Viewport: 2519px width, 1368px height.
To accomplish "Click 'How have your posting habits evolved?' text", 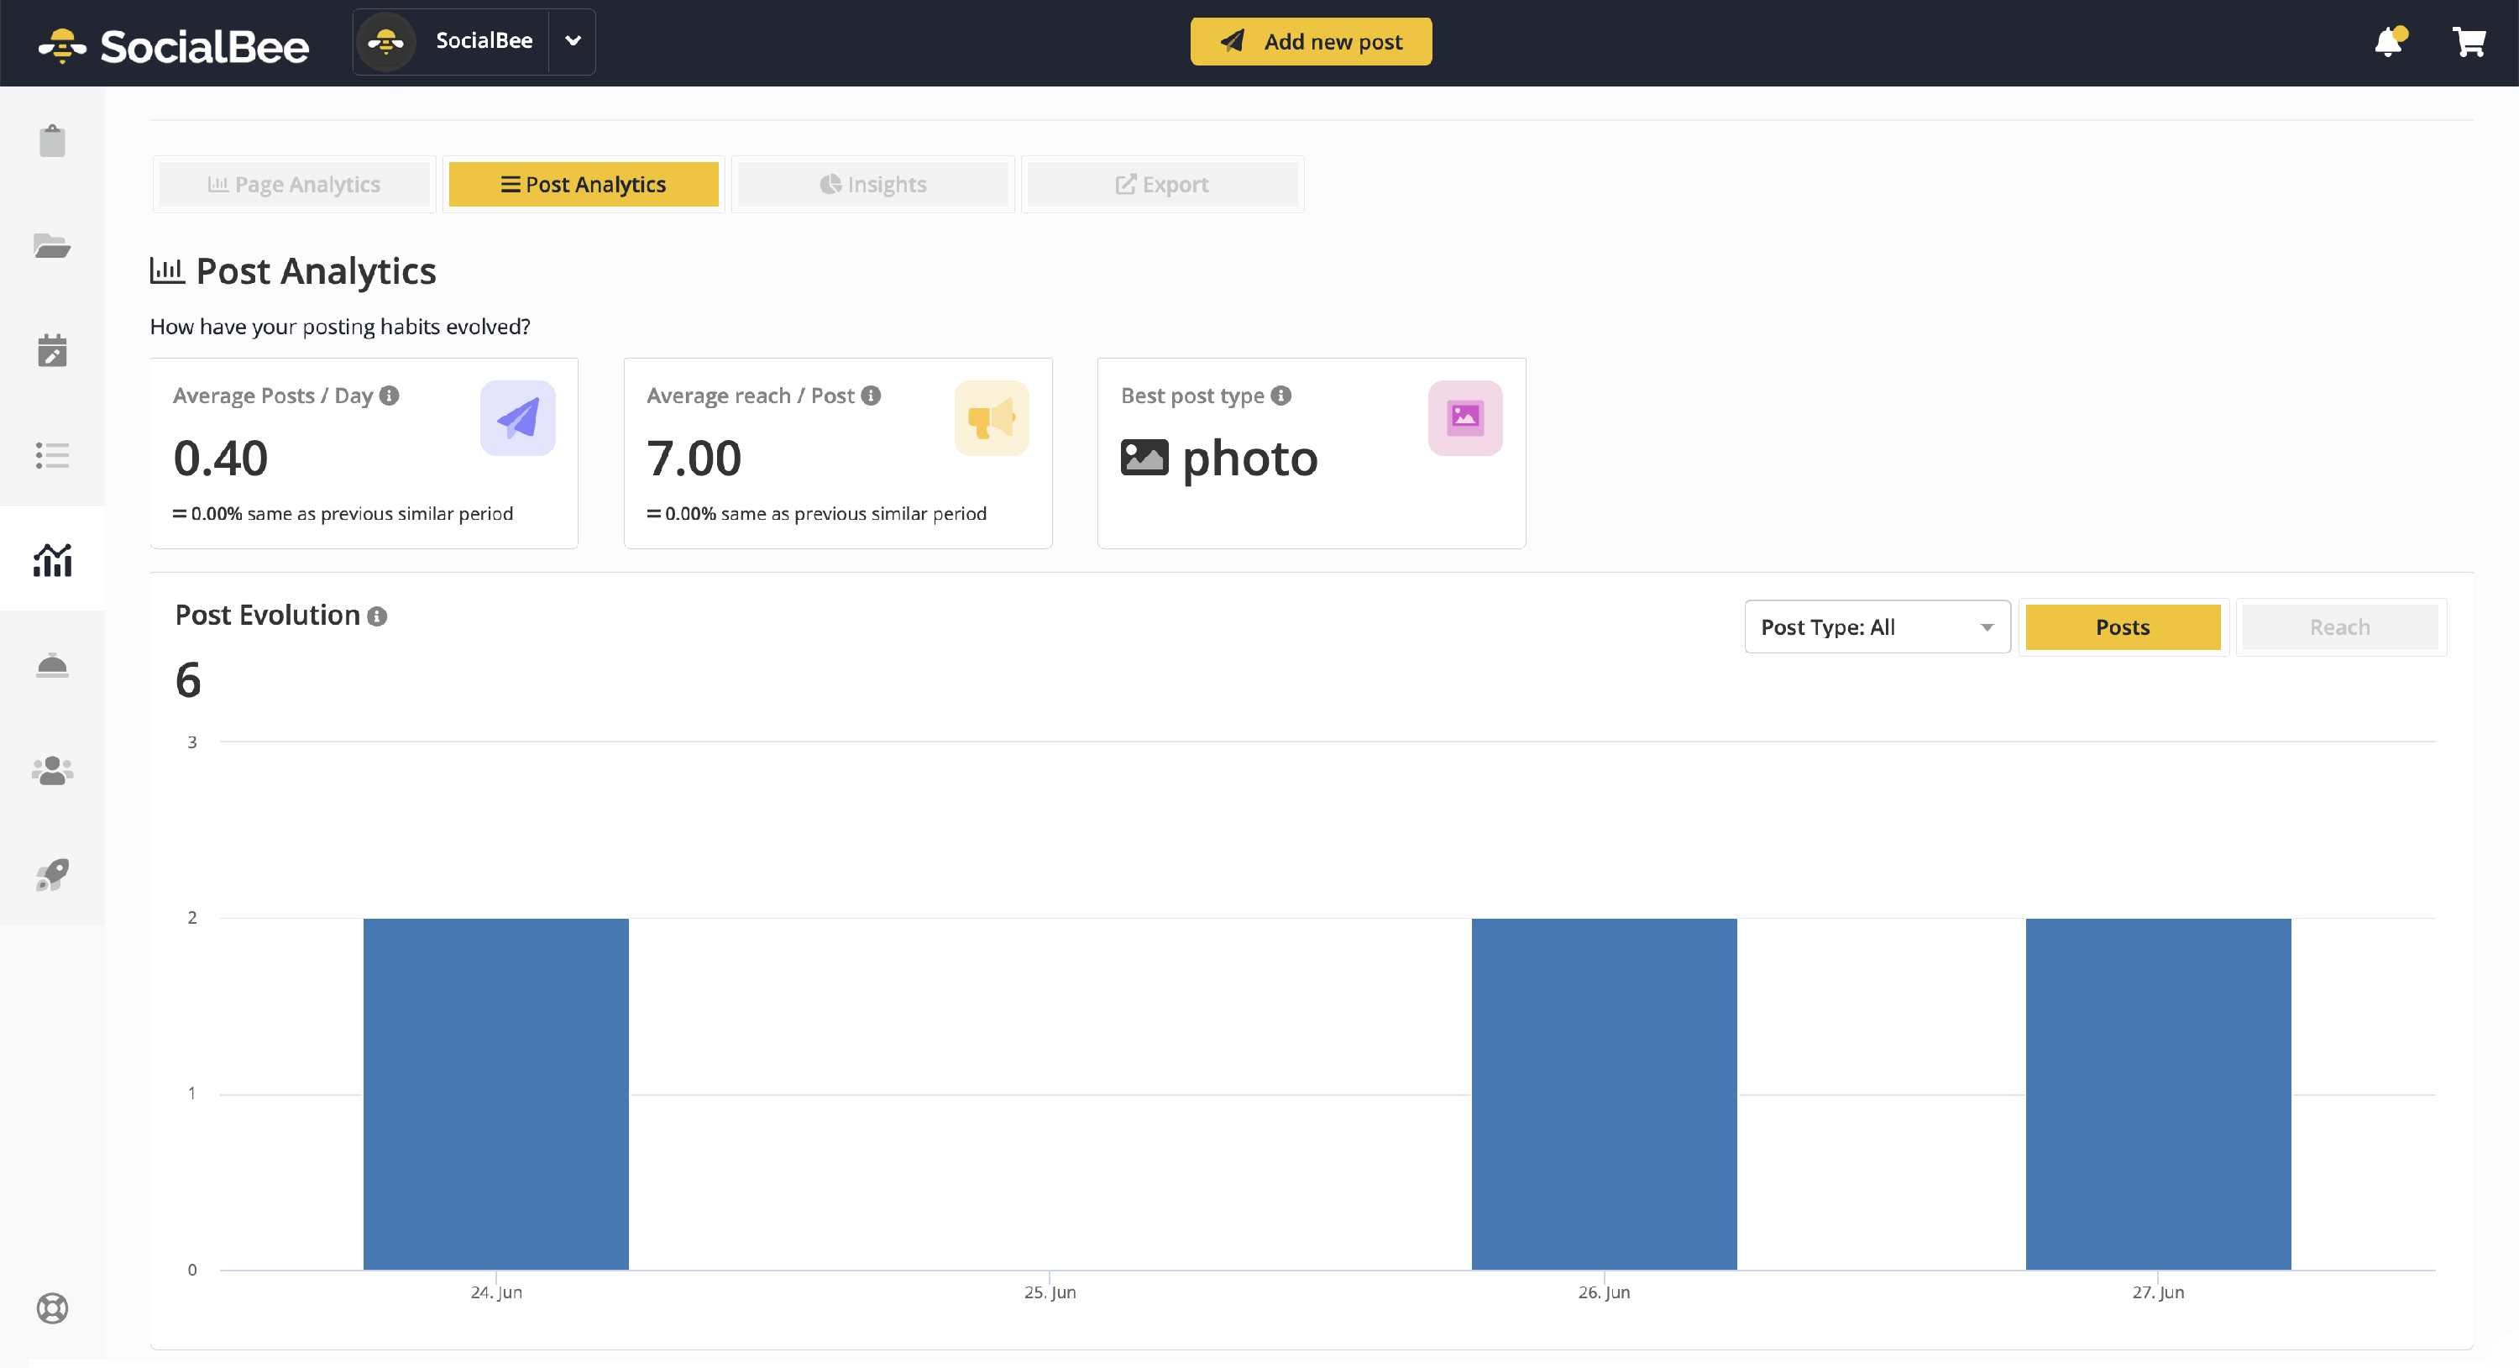I will 340,327.
